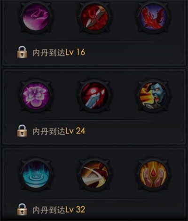Click the 内丹到达Lv 24 requirement text
188x221 pixels.
(x=59, y=131)
